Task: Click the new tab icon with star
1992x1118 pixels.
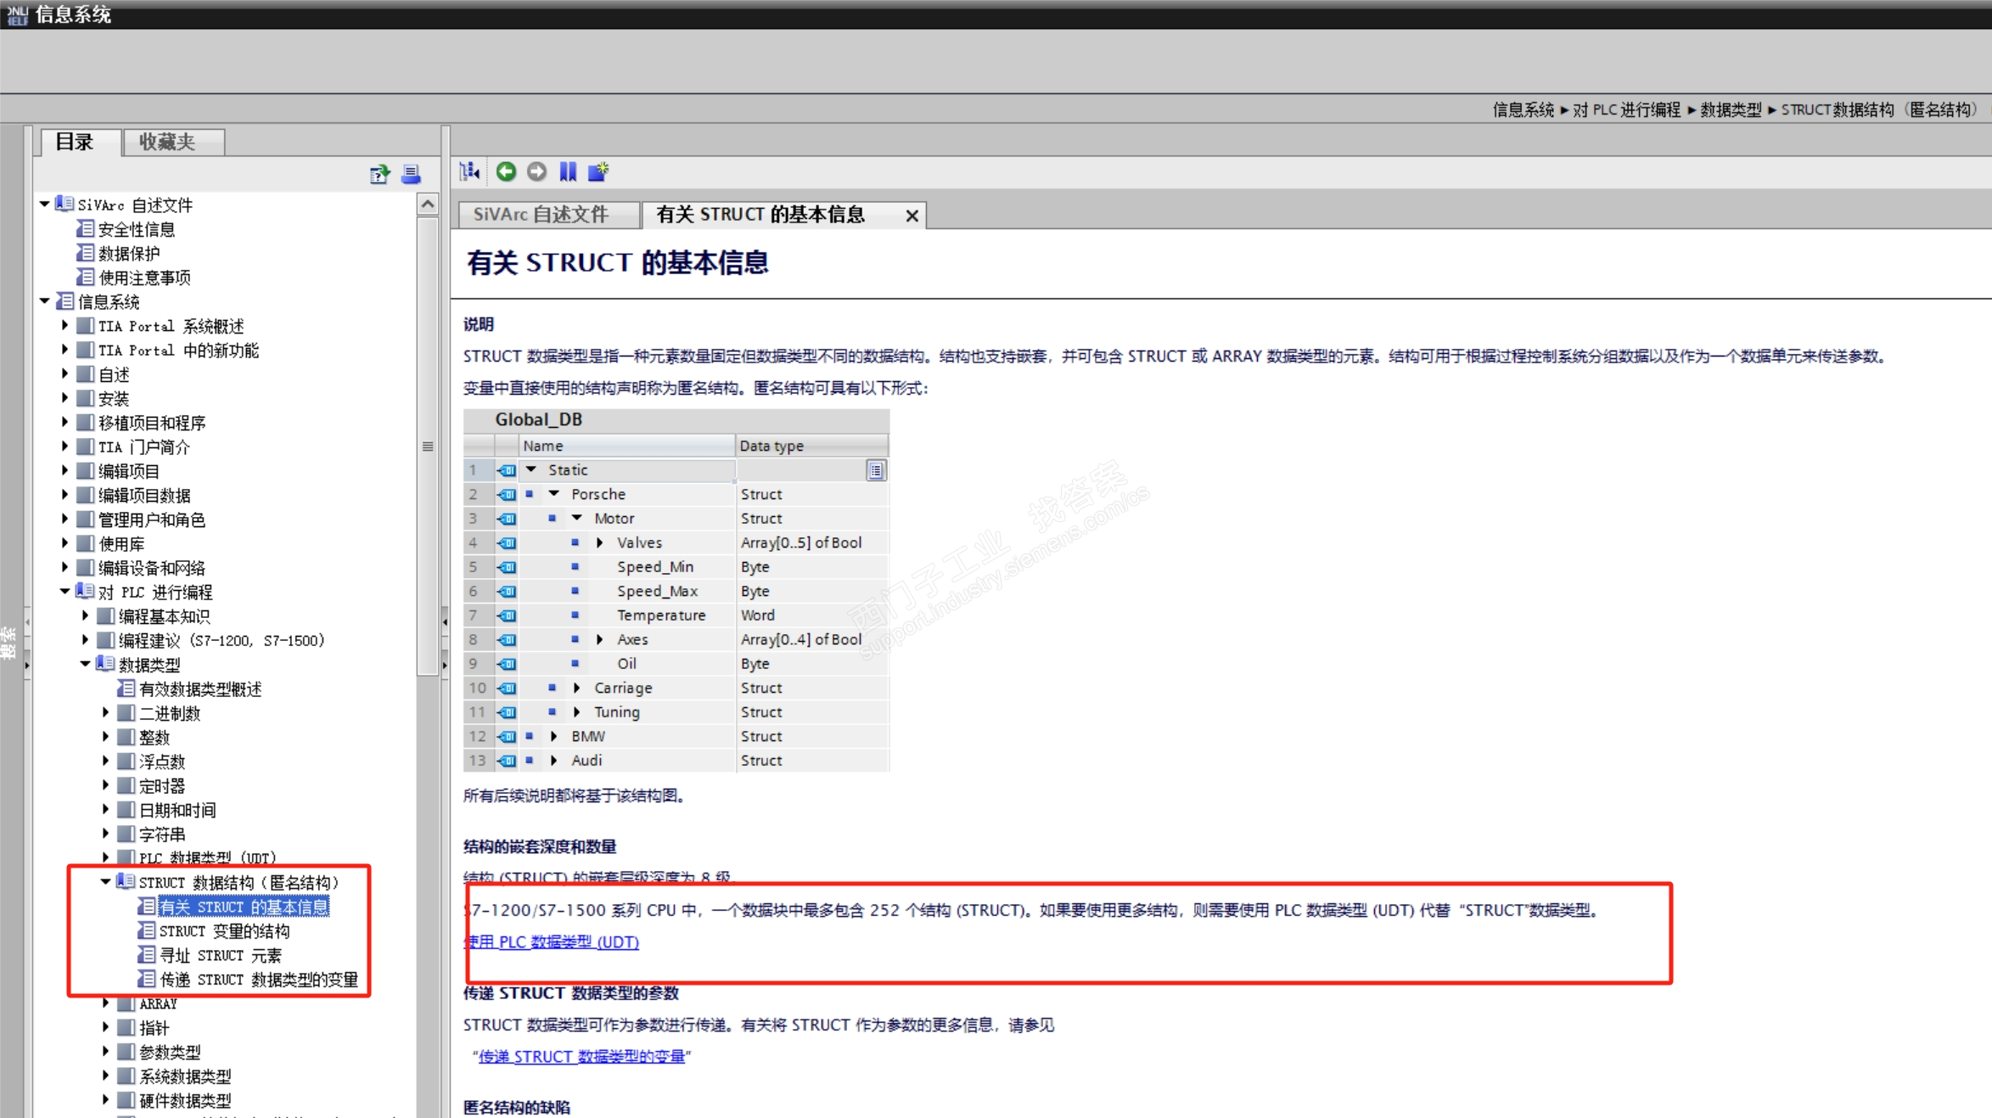Action: [598, 172]
